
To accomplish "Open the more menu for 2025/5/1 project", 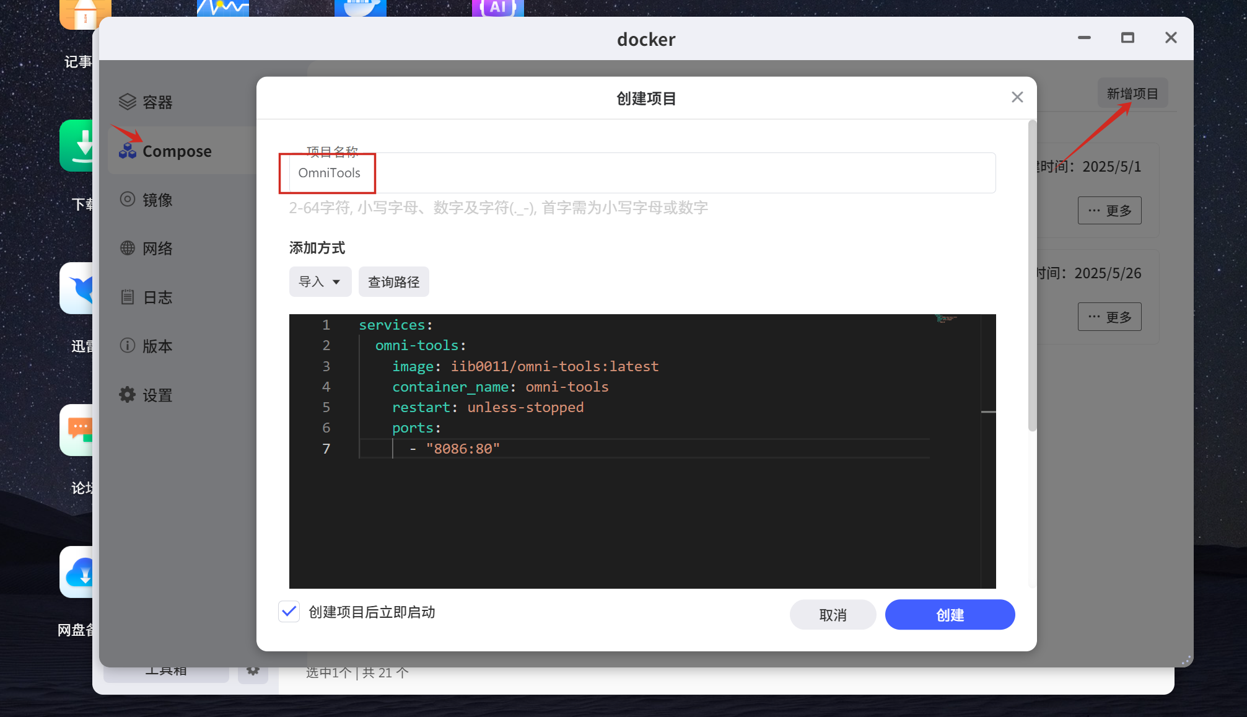I will (x=1109, y=211).
